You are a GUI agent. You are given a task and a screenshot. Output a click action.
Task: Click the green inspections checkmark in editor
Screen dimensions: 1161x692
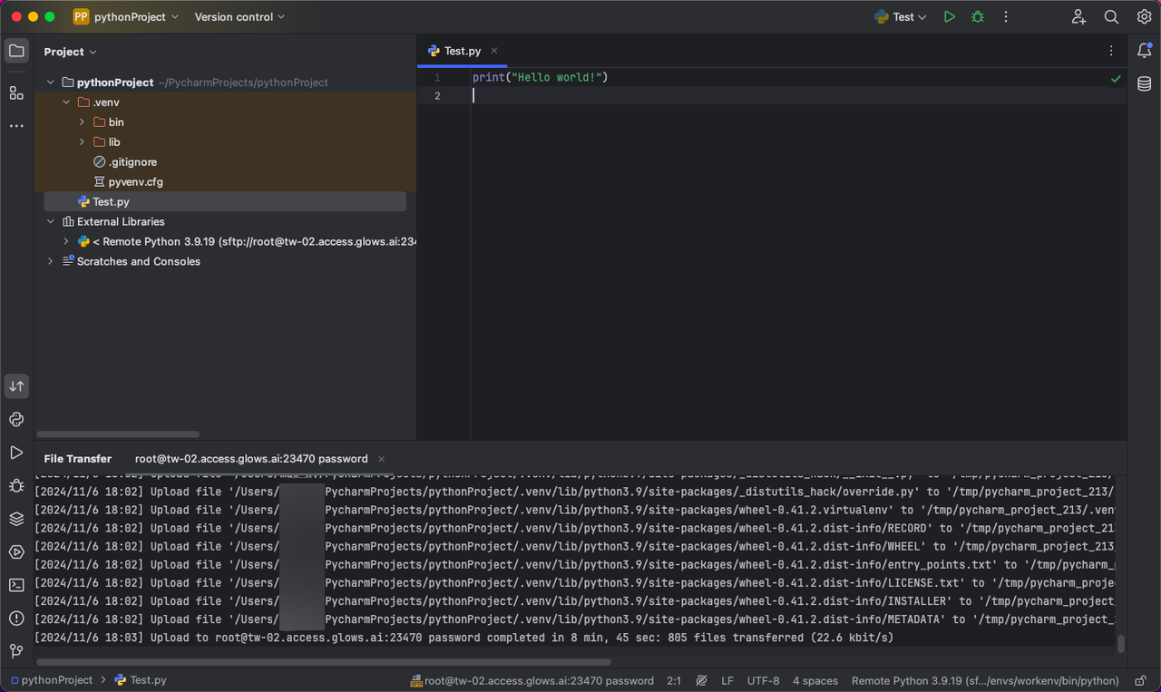pos(1116,79)
